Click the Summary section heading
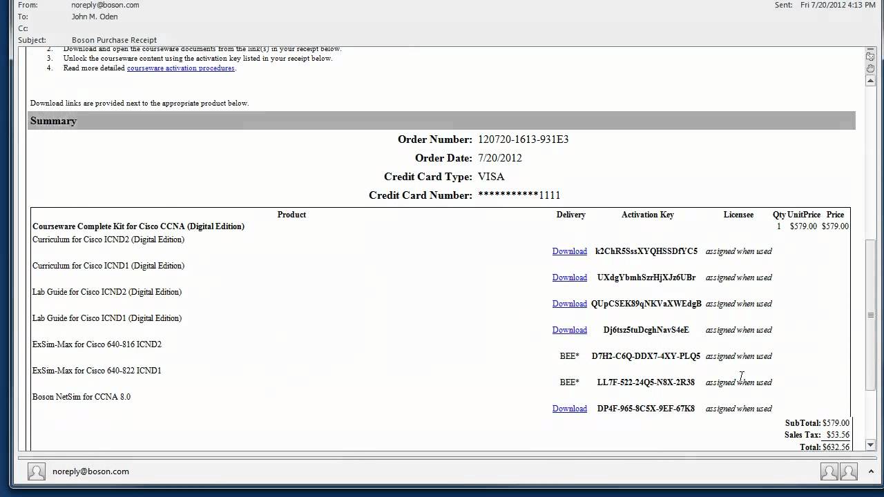Image resolution: width=884 pixels, height=497 pixels. [x=53, y=121]
